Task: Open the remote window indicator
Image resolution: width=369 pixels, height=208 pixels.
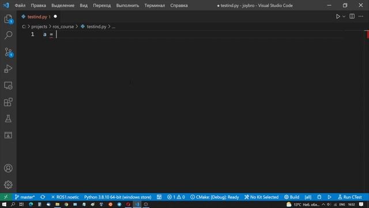Action: (x=6, y=197)
